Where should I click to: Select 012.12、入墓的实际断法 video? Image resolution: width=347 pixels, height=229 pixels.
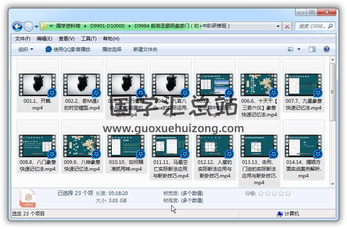(215, 150)
